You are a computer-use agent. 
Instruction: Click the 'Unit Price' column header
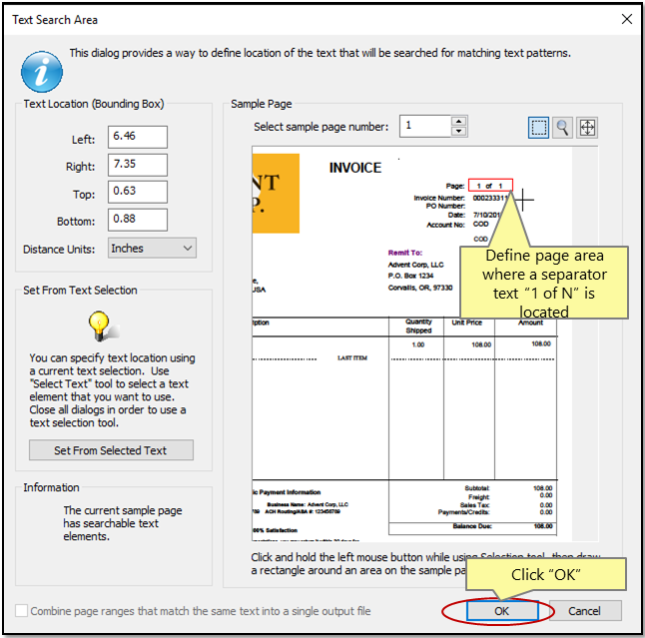pyautogui.click(x=466, y=322)
